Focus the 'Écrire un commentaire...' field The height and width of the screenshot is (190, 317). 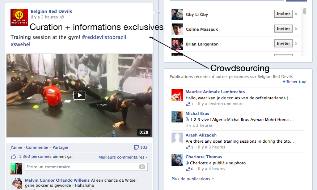tap(86, 167)
